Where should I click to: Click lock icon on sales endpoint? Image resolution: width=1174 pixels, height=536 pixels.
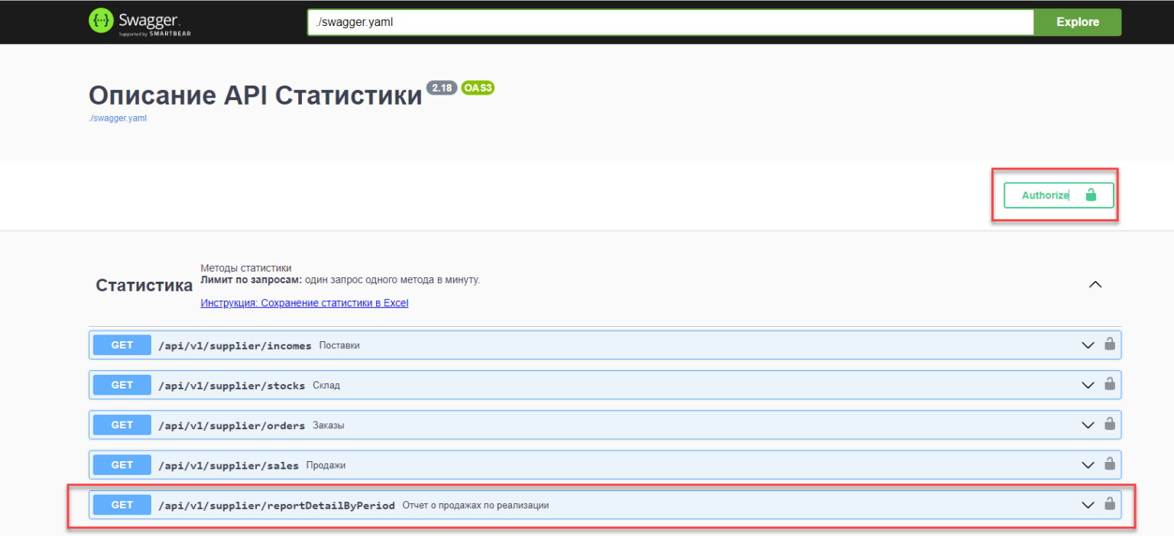pos(1109,463)
